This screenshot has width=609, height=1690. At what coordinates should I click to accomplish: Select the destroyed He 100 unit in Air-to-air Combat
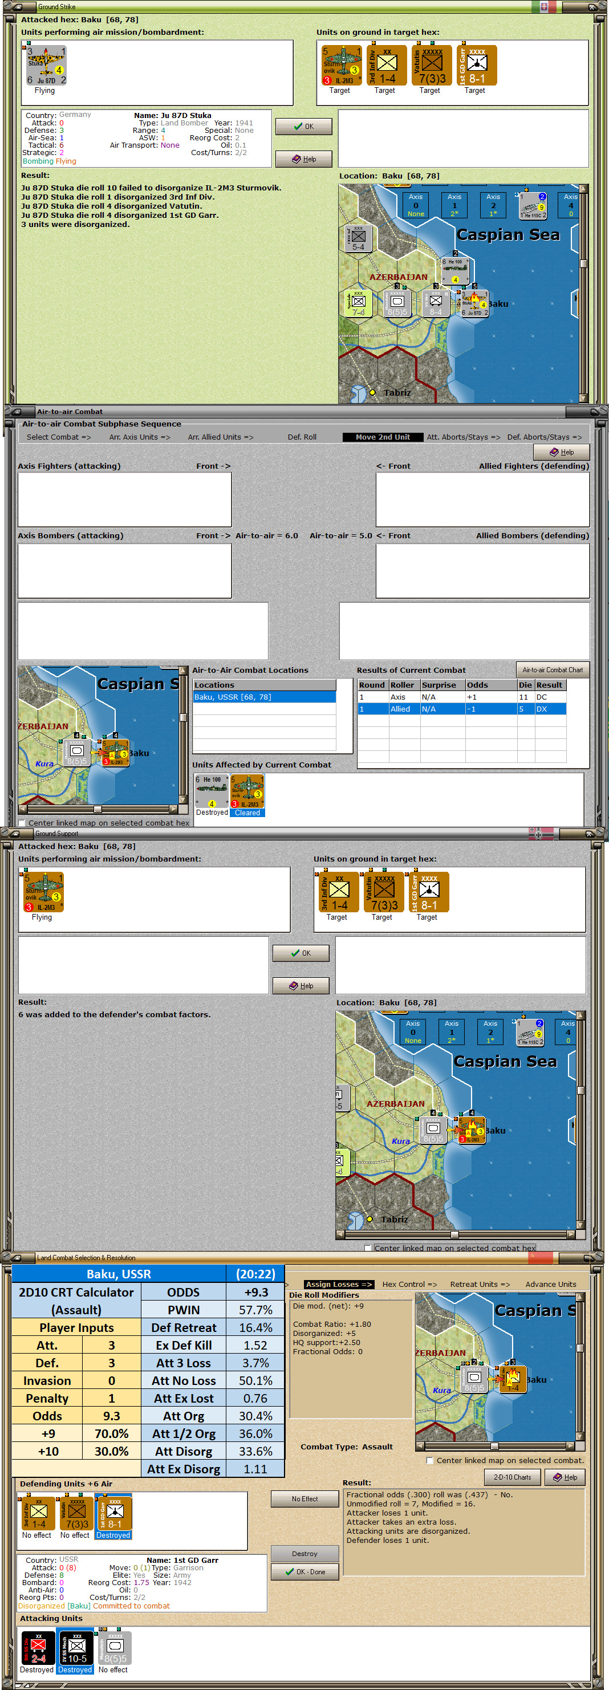pyautogui.click(x=212, y=791)
